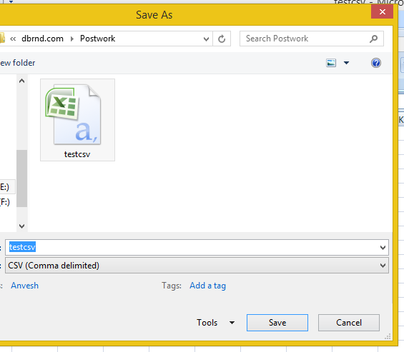Click the Postwork breadcrumb folder

(x=98, y=39)
